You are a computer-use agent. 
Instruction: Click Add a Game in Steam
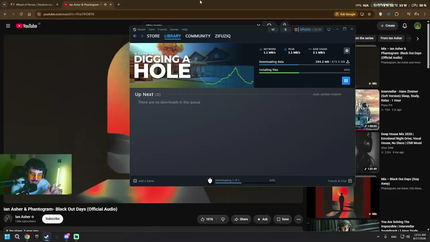click(144, 181)
